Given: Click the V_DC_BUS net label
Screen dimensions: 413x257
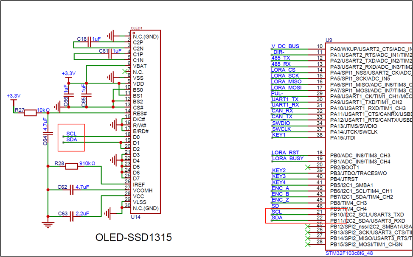Looking at the screenshot, I should [x=285, y=46].
